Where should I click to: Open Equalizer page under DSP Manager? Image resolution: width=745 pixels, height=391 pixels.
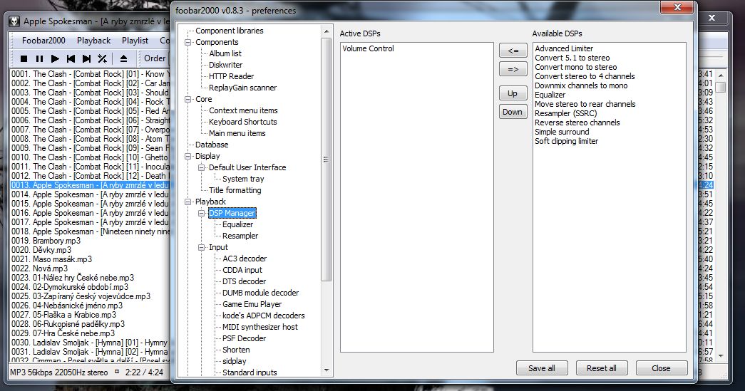238,224
